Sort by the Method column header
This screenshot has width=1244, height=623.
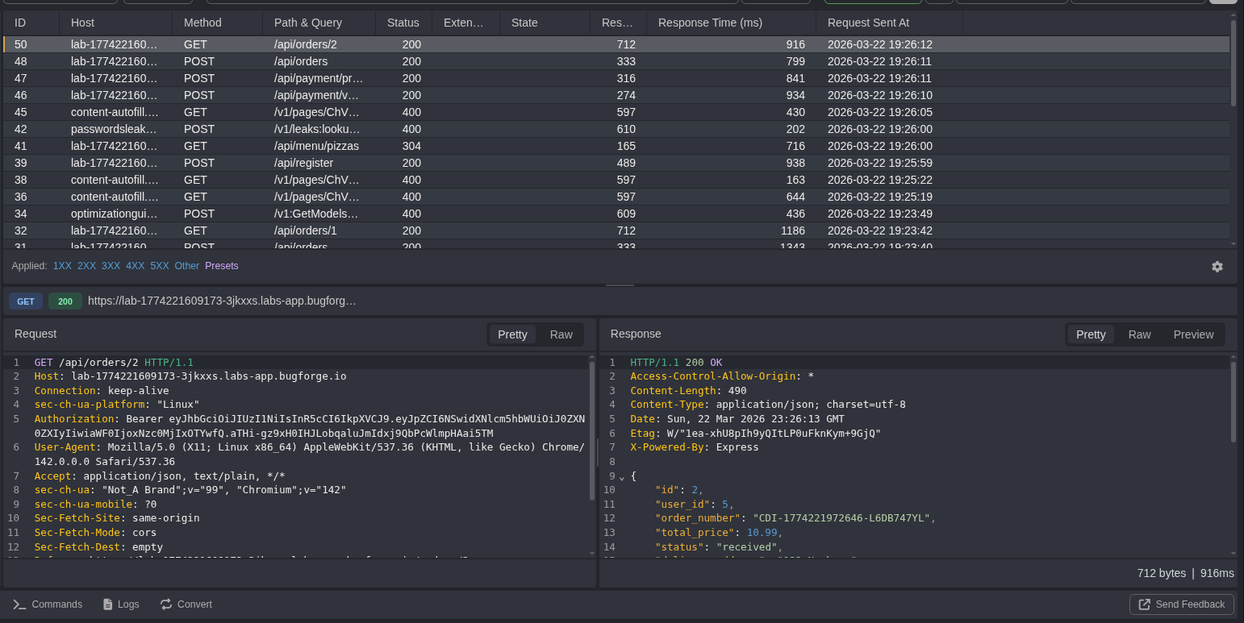(202, 23)
